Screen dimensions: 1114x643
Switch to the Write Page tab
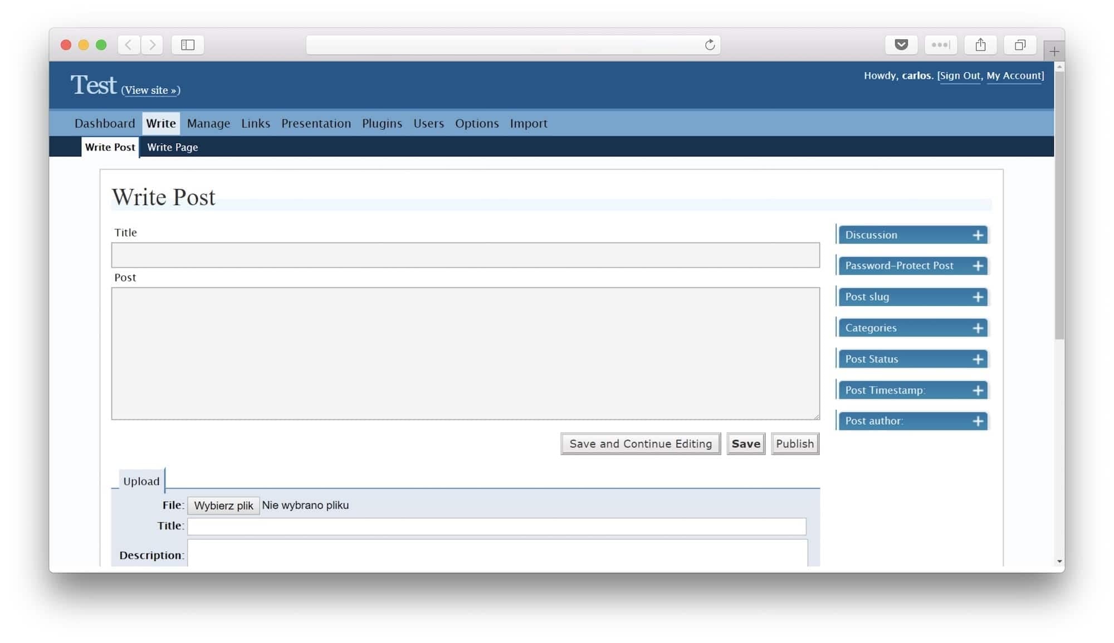(172, 148)
